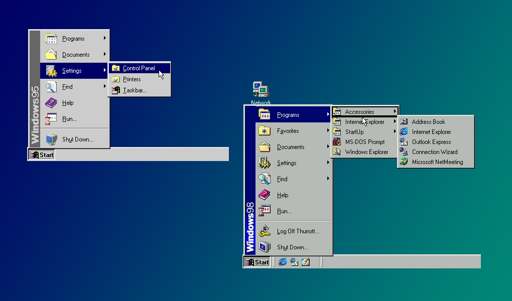Open Control Panel from the Settings submenu
This screenshot has width=512, height=301.
139,67
